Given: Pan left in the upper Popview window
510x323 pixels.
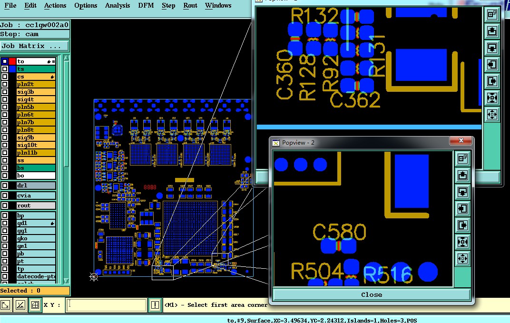Looking at the screenshot, I should (492, 64).
